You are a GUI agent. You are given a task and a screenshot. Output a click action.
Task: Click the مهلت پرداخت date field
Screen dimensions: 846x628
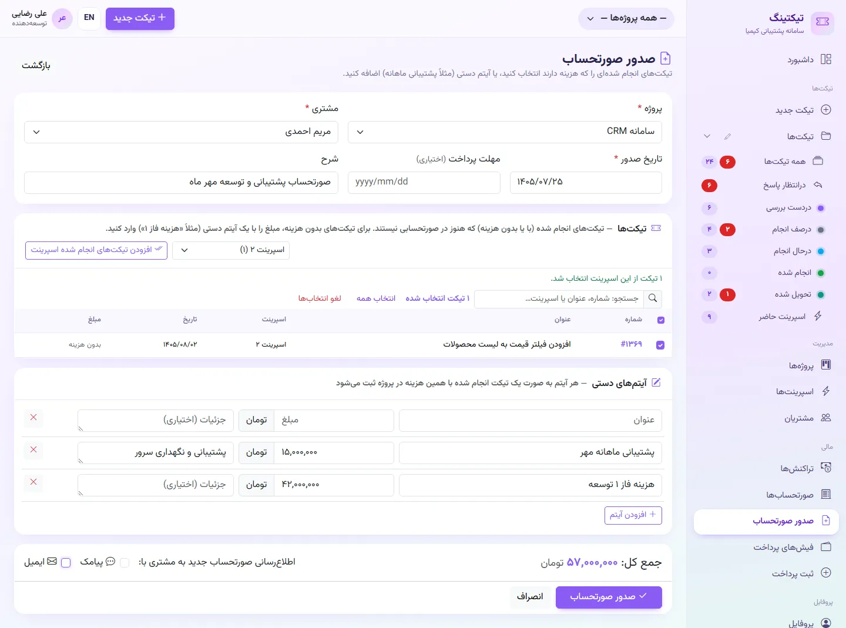click(x=424, y=182)
